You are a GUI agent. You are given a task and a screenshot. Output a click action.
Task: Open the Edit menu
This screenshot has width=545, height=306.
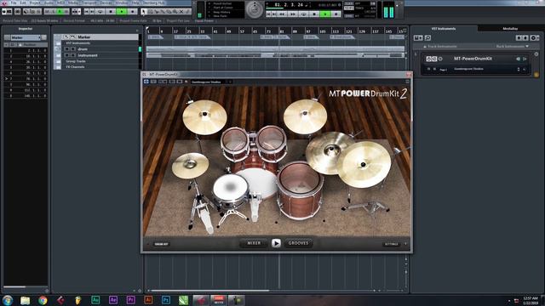[23, 3]
